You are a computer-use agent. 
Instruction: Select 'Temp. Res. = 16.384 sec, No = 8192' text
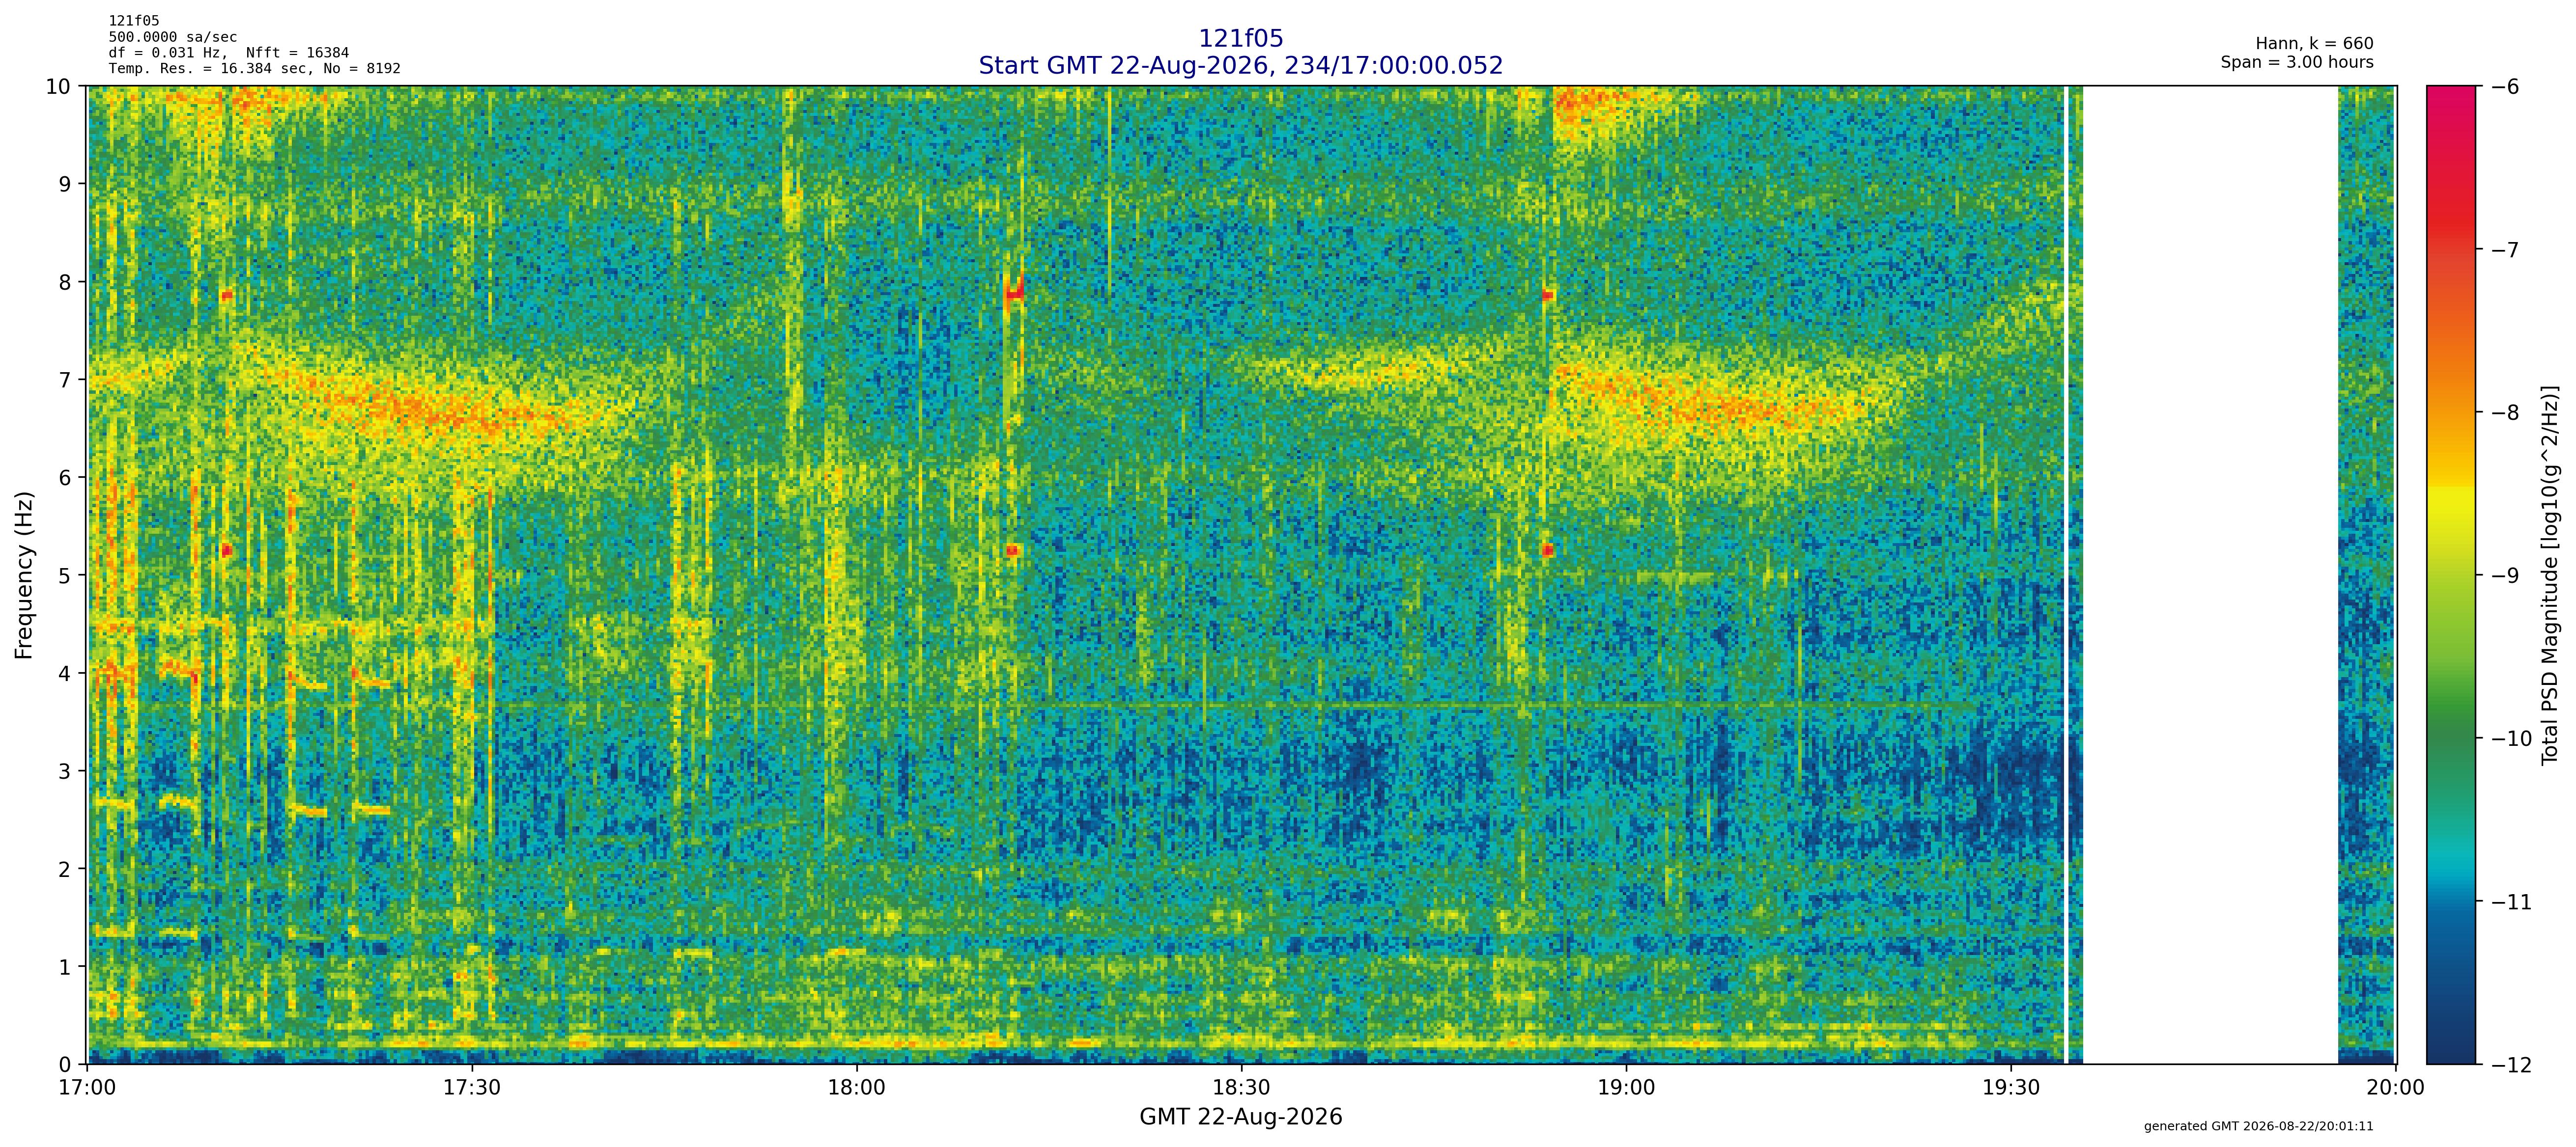pyautogui.click(x=255, y=69)
